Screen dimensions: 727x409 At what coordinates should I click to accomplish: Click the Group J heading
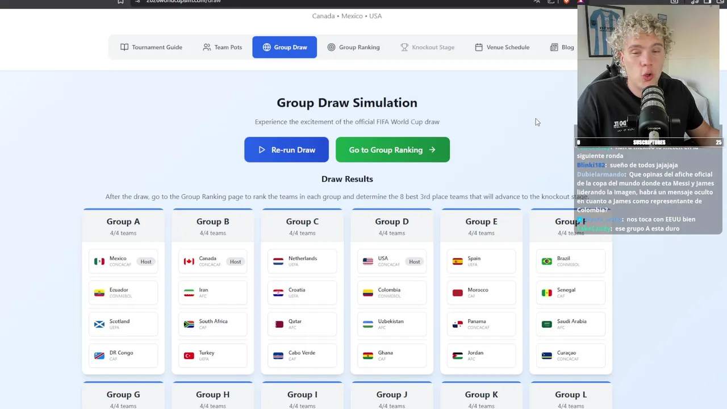click(x=392, y=395)
